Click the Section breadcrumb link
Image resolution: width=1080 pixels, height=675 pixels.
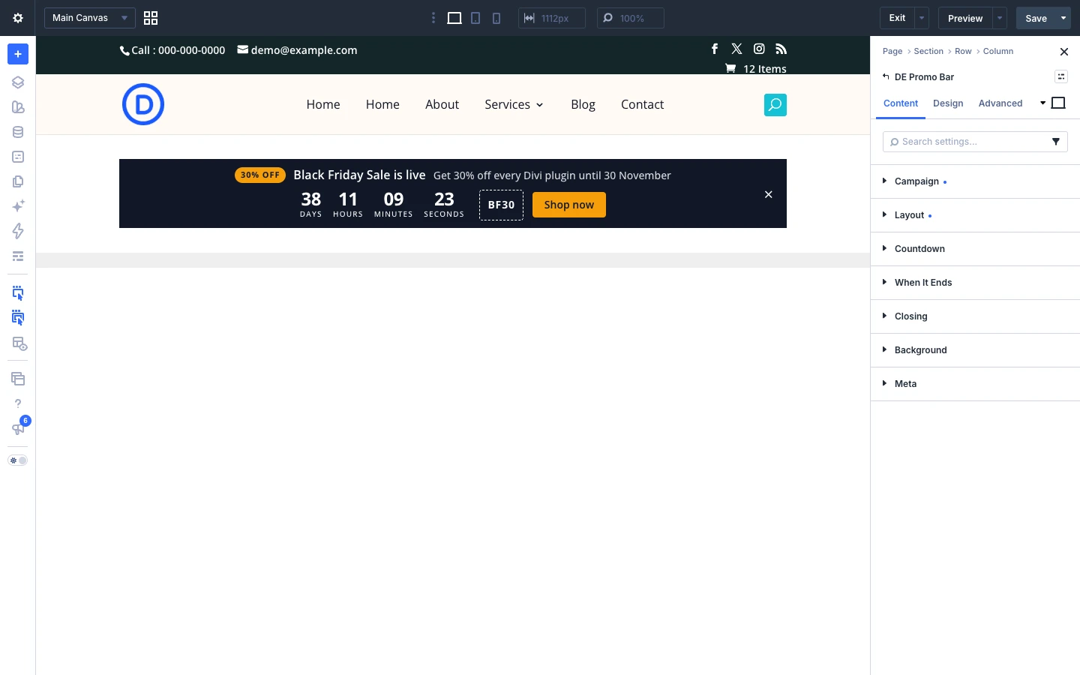coord(928,51)
